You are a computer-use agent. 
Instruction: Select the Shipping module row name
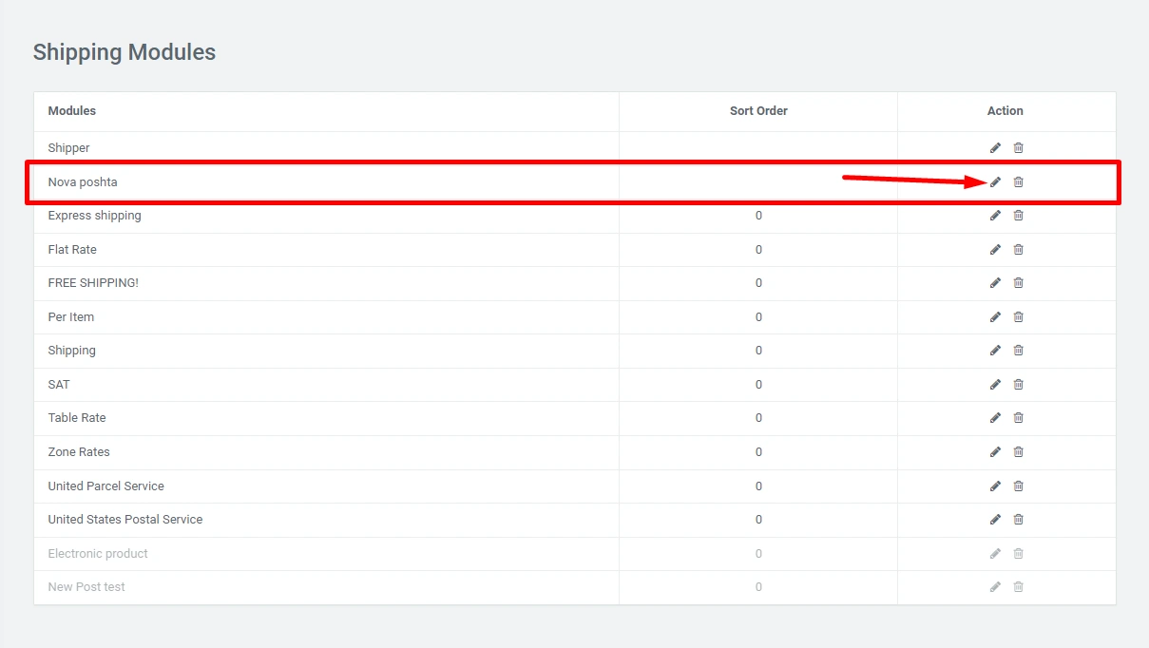coord(72,351)
